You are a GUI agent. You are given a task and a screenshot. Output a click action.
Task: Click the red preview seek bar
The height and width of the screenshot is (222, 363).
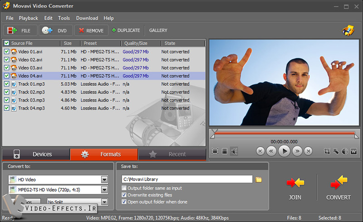(285, 133)
